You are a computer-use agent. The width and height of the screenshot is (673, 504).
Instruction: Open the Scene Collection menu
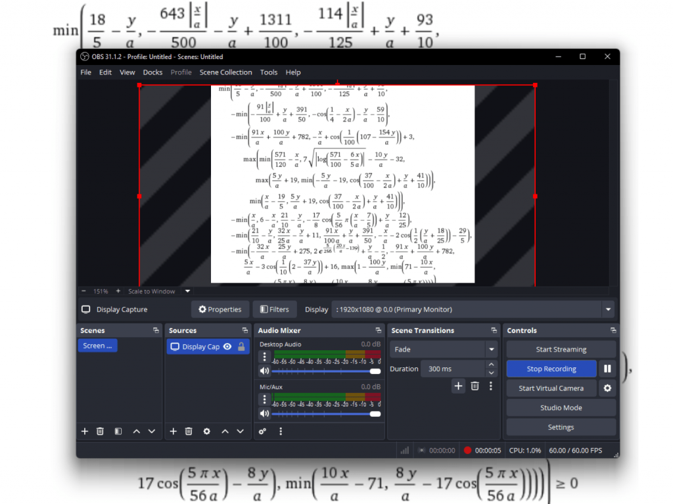(x=225, y=72)
